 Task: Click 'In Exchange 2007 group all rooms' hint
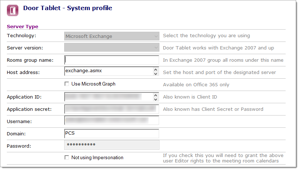pyautogui.click(x=223, y=60)
